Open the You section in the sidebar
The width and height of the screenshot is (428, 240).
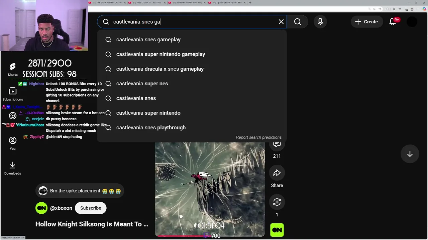click(13, 143)
